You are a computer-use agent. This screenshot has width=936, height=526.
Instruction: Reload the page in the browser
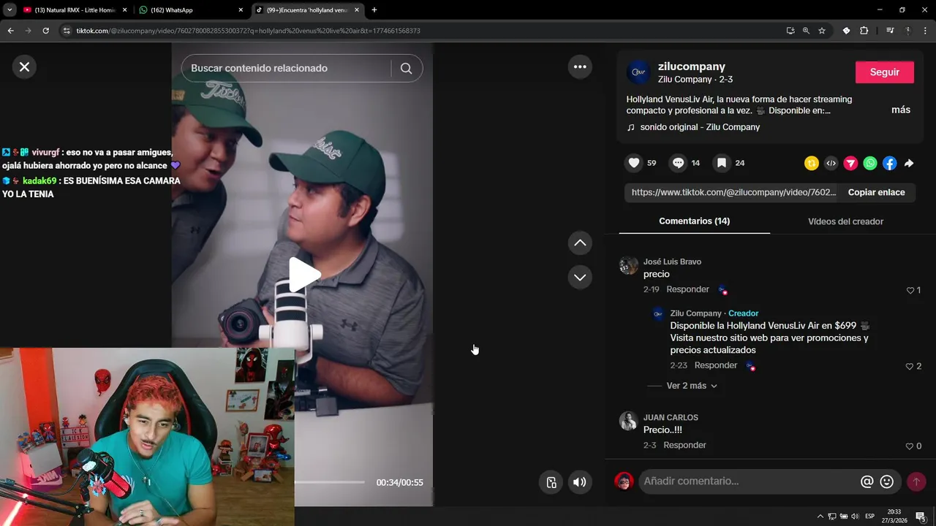pos(45,31)
